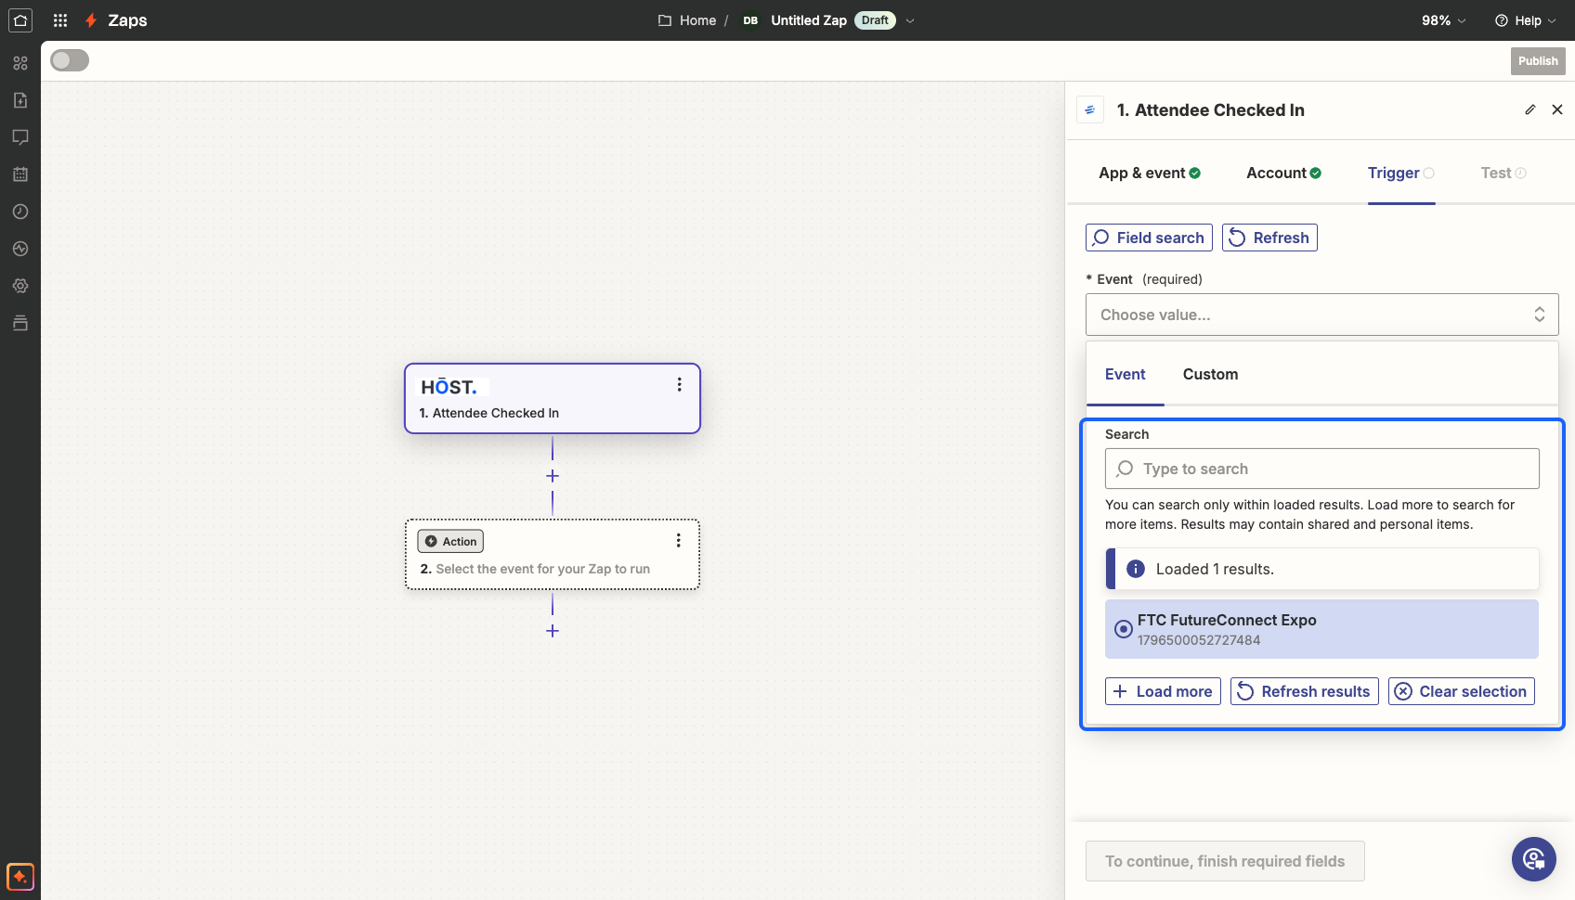Open the calendar sidebar icon

(x=20, y=174)
